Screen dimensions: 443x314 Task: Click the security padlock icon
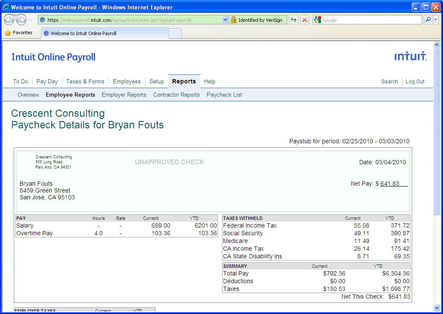233,20
